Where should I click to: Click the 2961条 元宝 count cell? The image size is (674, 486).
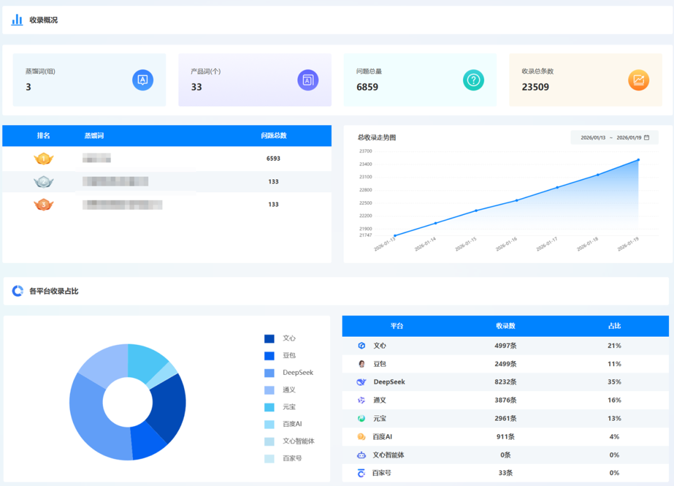(x=506, y=419)
